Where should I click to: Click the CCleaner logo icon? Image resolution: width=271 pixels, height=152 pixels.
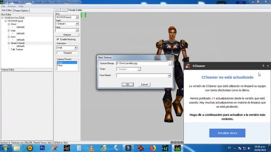pos(188,66)
